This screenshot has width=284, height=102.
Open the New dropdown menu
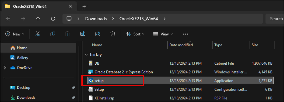pos(15,34)
